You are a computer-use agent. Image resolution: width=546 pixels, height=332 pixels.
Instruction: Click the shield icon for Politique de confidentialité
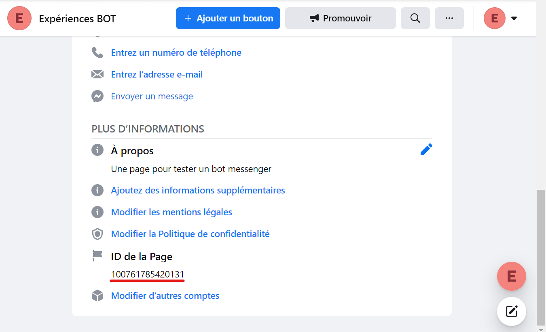pyautogui.click(x=97, y=234)
